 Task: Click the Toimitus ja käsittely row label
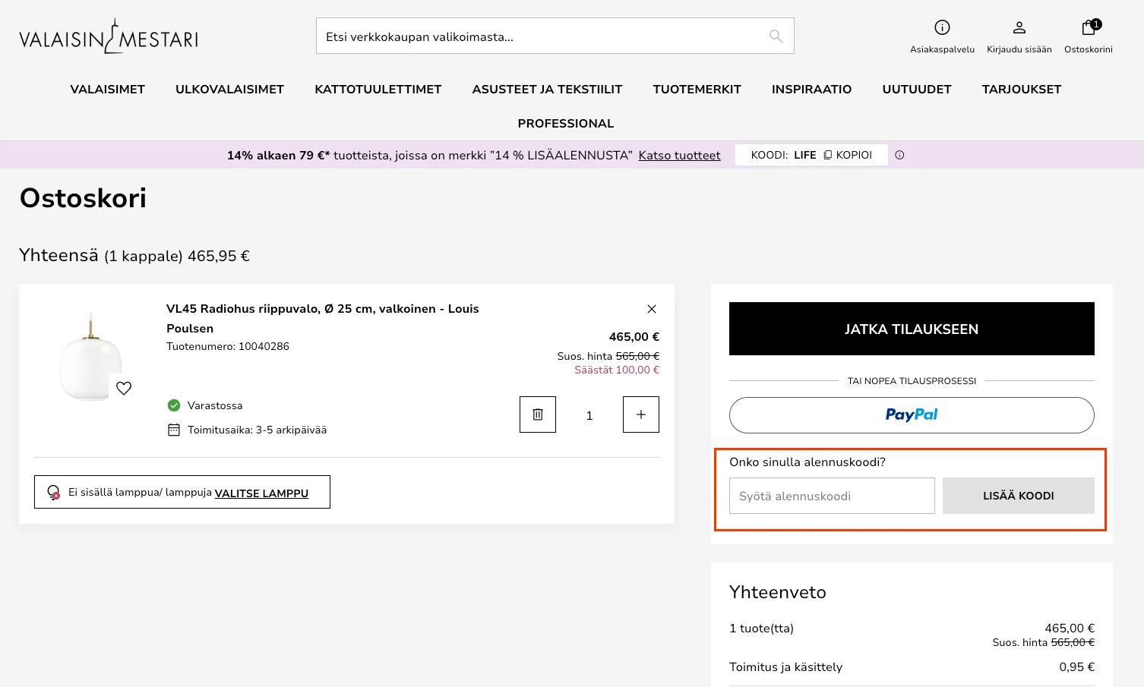[x=786, y=667]
